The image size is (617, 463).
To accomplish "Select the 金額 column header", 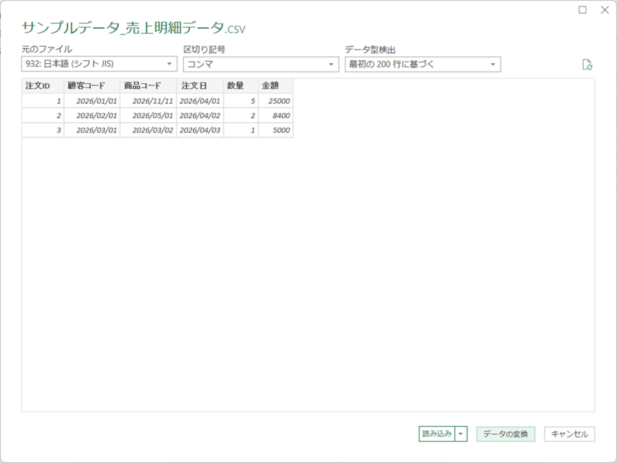I will pos(275,86).
